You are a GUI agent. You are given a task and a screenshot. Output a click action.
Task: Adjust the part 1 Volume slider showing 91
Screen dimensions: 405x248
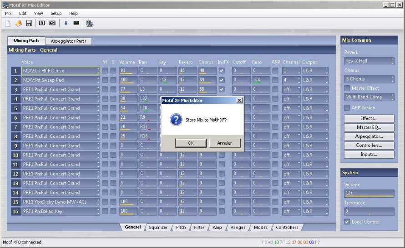[128, 70]
